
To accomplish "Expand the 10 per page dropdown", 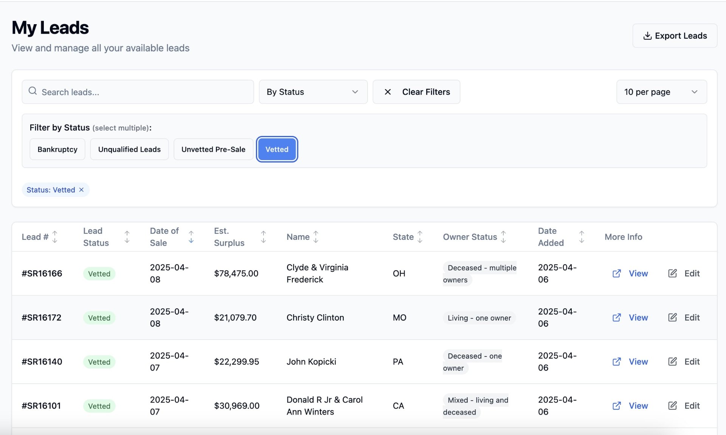I will coord(661,92).
